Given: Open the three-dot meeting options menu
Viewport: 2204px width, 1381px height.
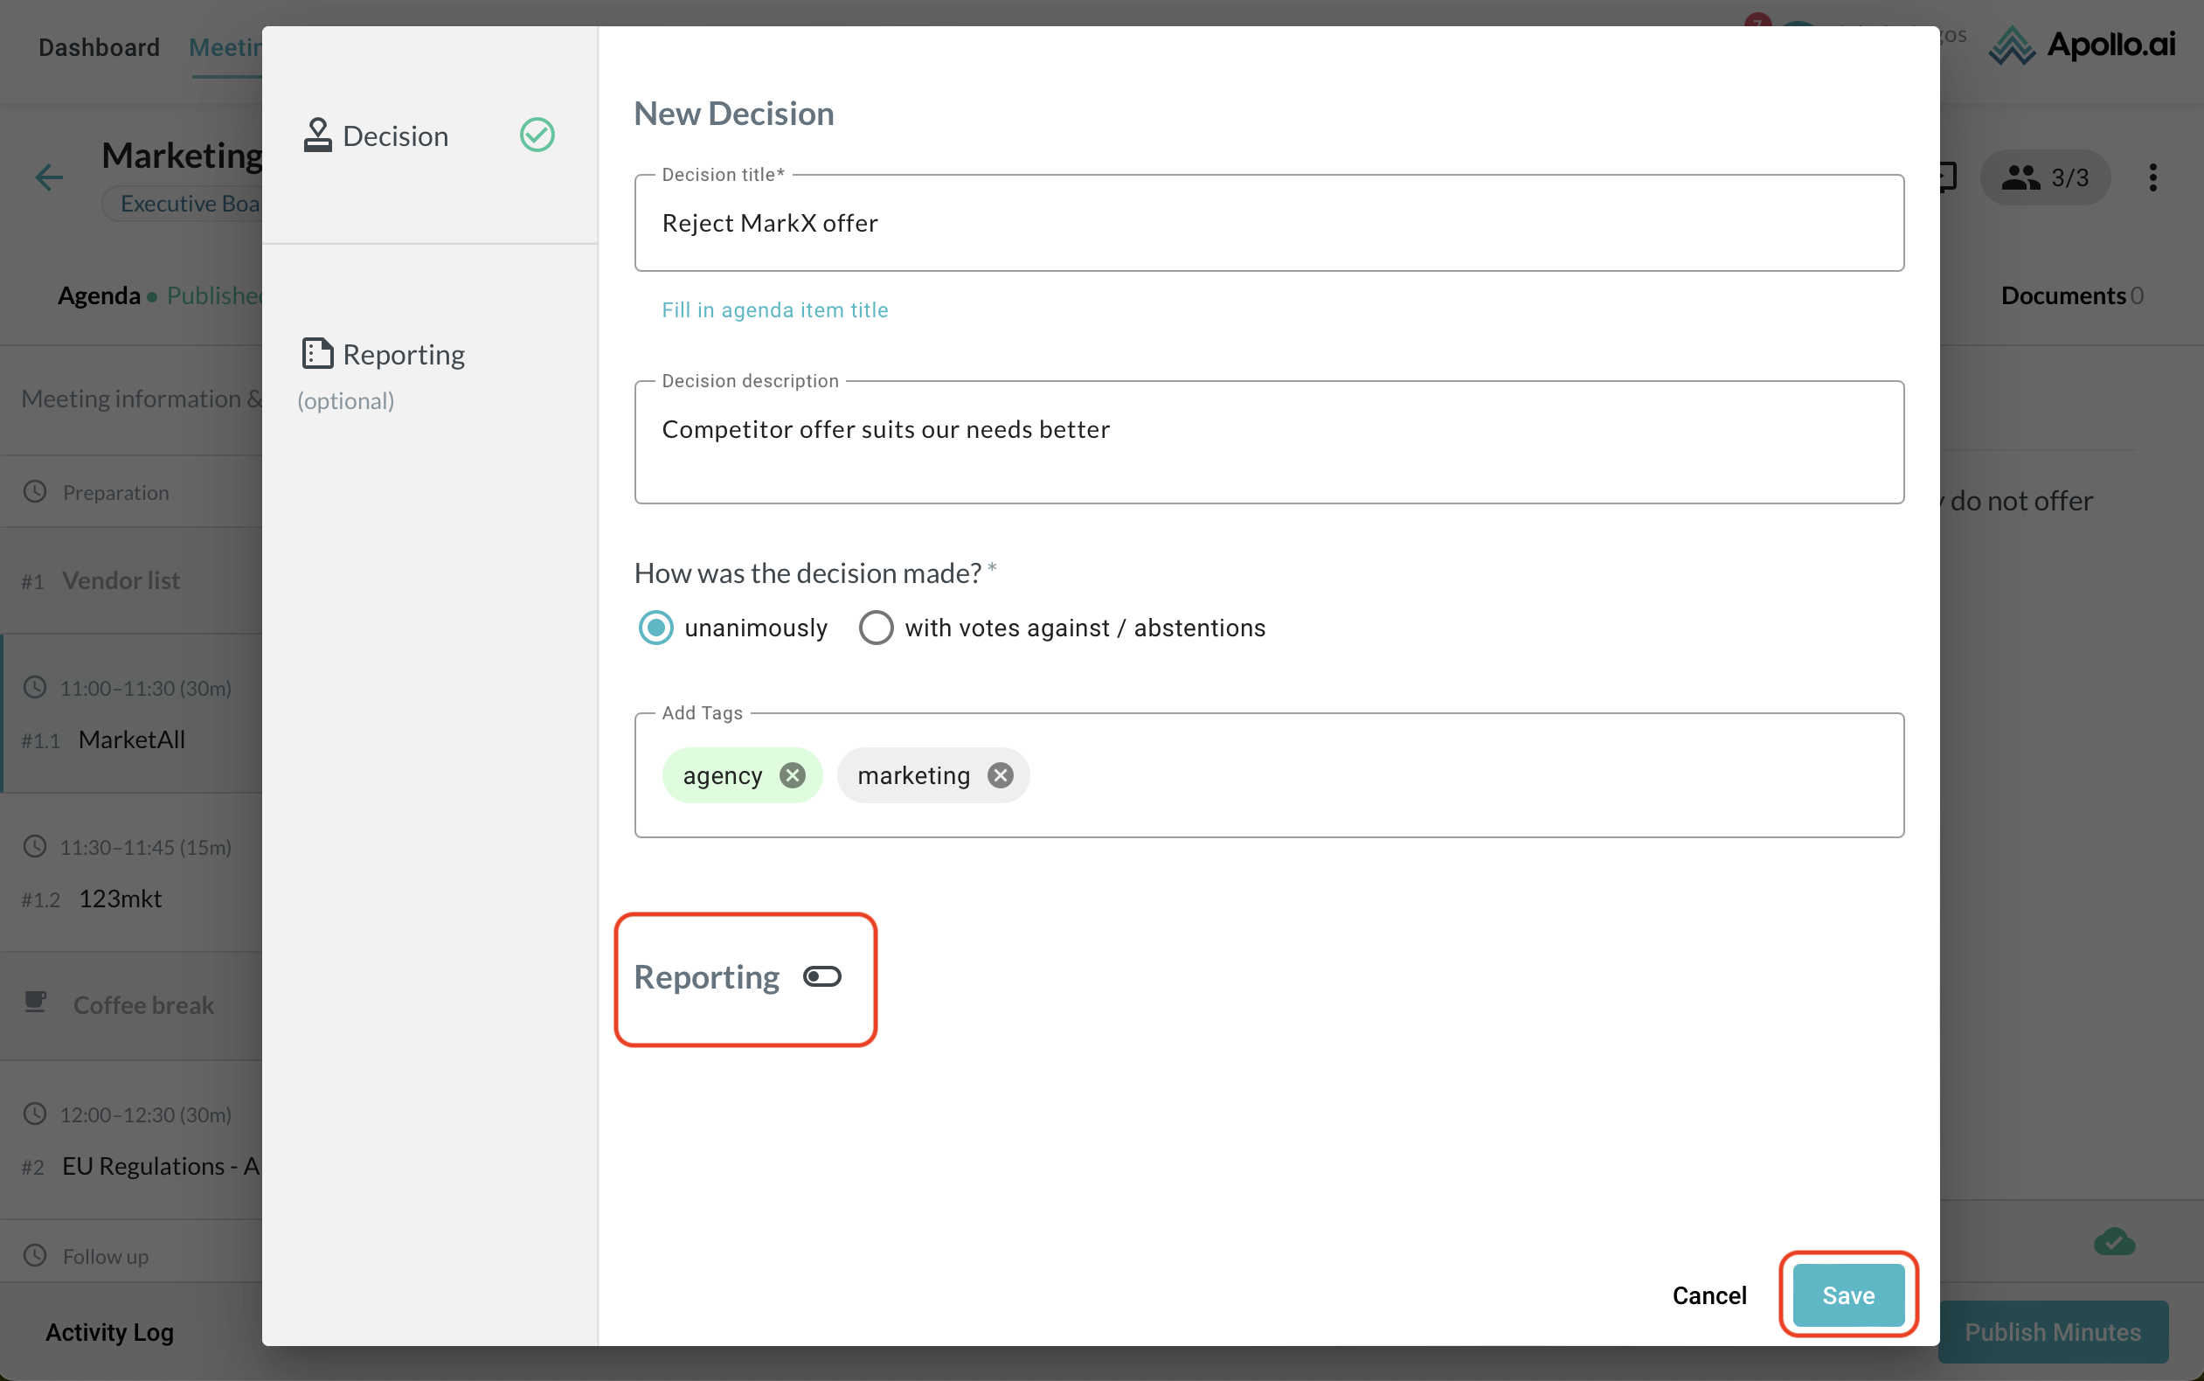Looking at the screenshot, I should [2152, 177].
